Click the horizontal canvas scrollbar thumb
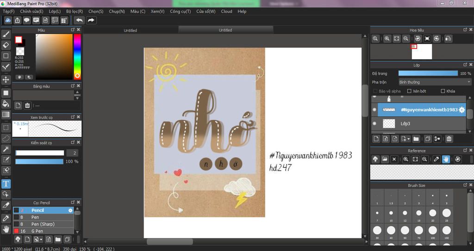 tap(169, 242)
